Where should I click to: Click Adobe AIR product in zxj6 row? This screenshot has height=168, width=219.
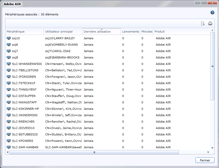tap(163, 45)
